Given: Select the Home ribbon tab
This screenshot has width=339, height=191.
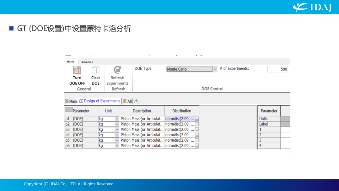Looking at the screenshot, I should coord(71,62).
